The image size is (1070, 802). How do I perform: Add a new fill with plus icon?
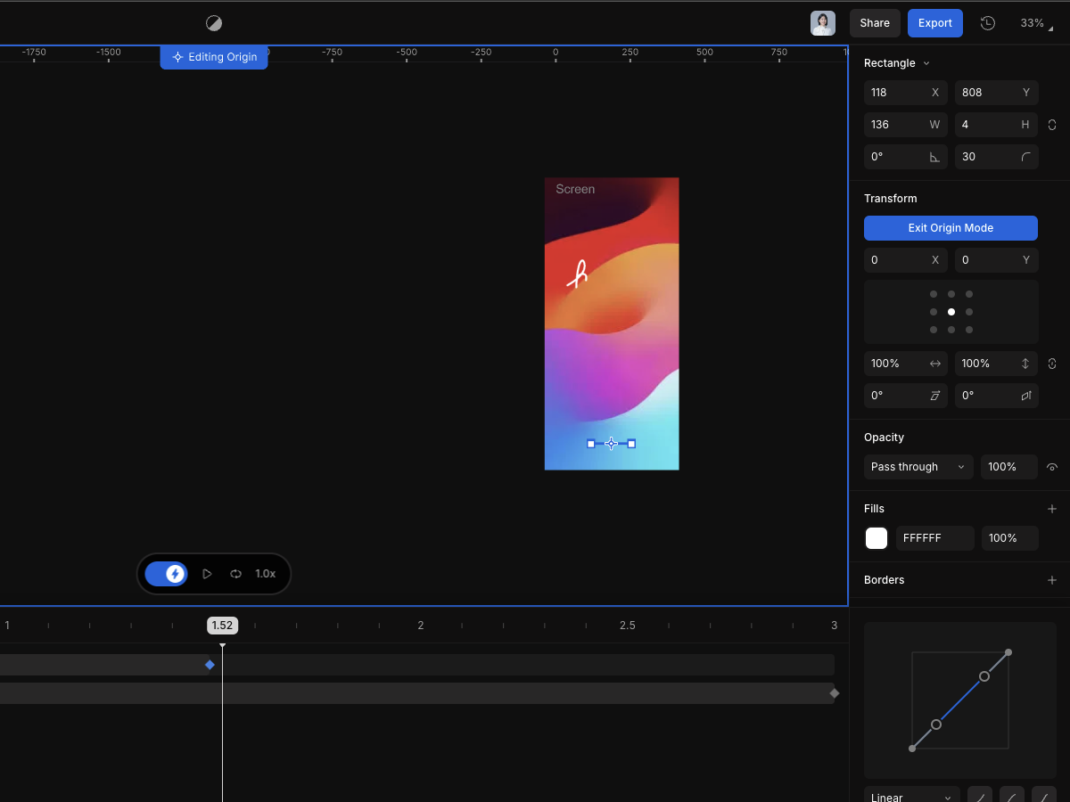point(1052,509)
